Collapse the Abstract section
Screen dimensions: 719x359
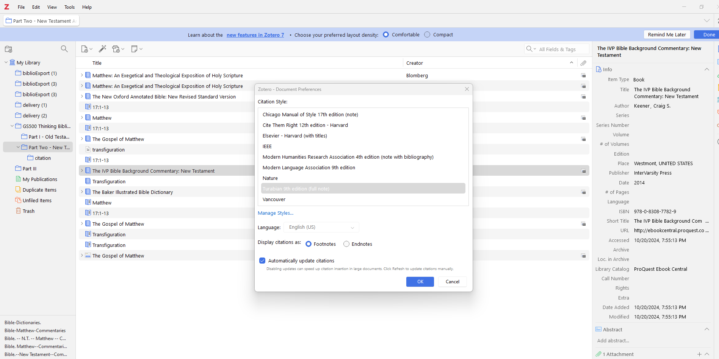707,329
